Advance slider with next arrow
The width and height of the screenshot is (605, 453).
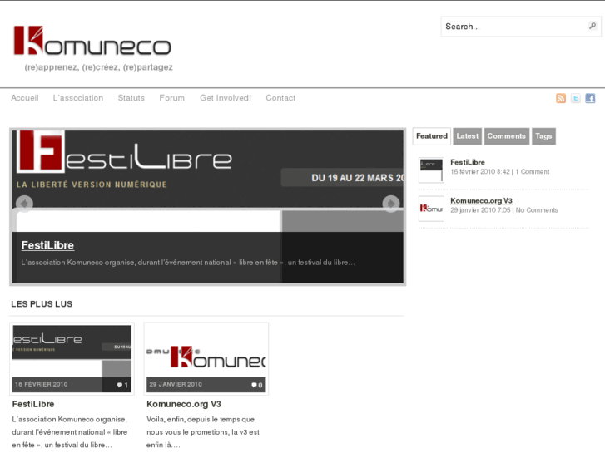(x=390, y=203)
